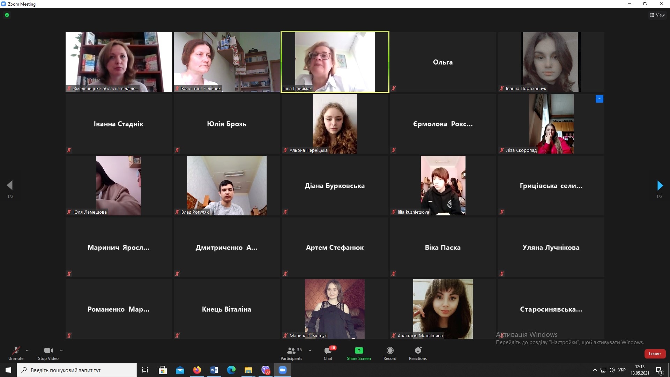Expand the Participants options caret
Screen dimensions: 670x377
310,350
